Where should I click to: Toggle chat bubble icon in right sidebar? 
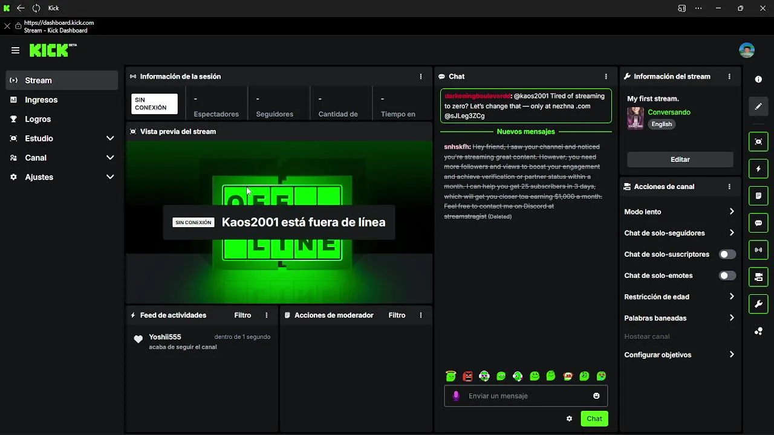pyautogui.click(x=758, y=223)
